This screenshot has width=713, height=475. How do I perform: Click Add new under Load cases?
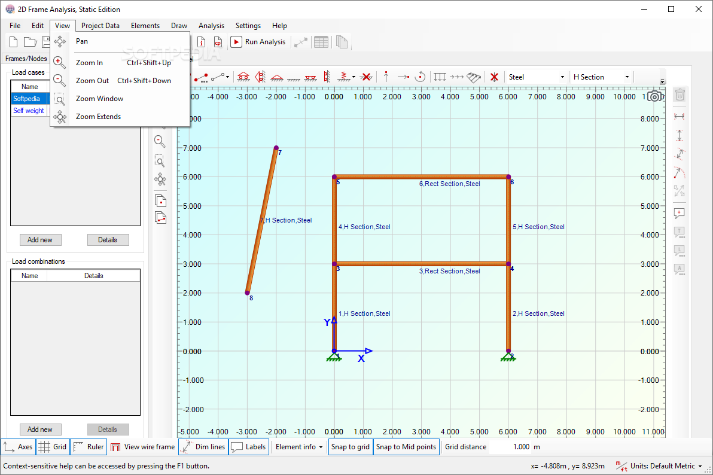click(x=40, y=240)
